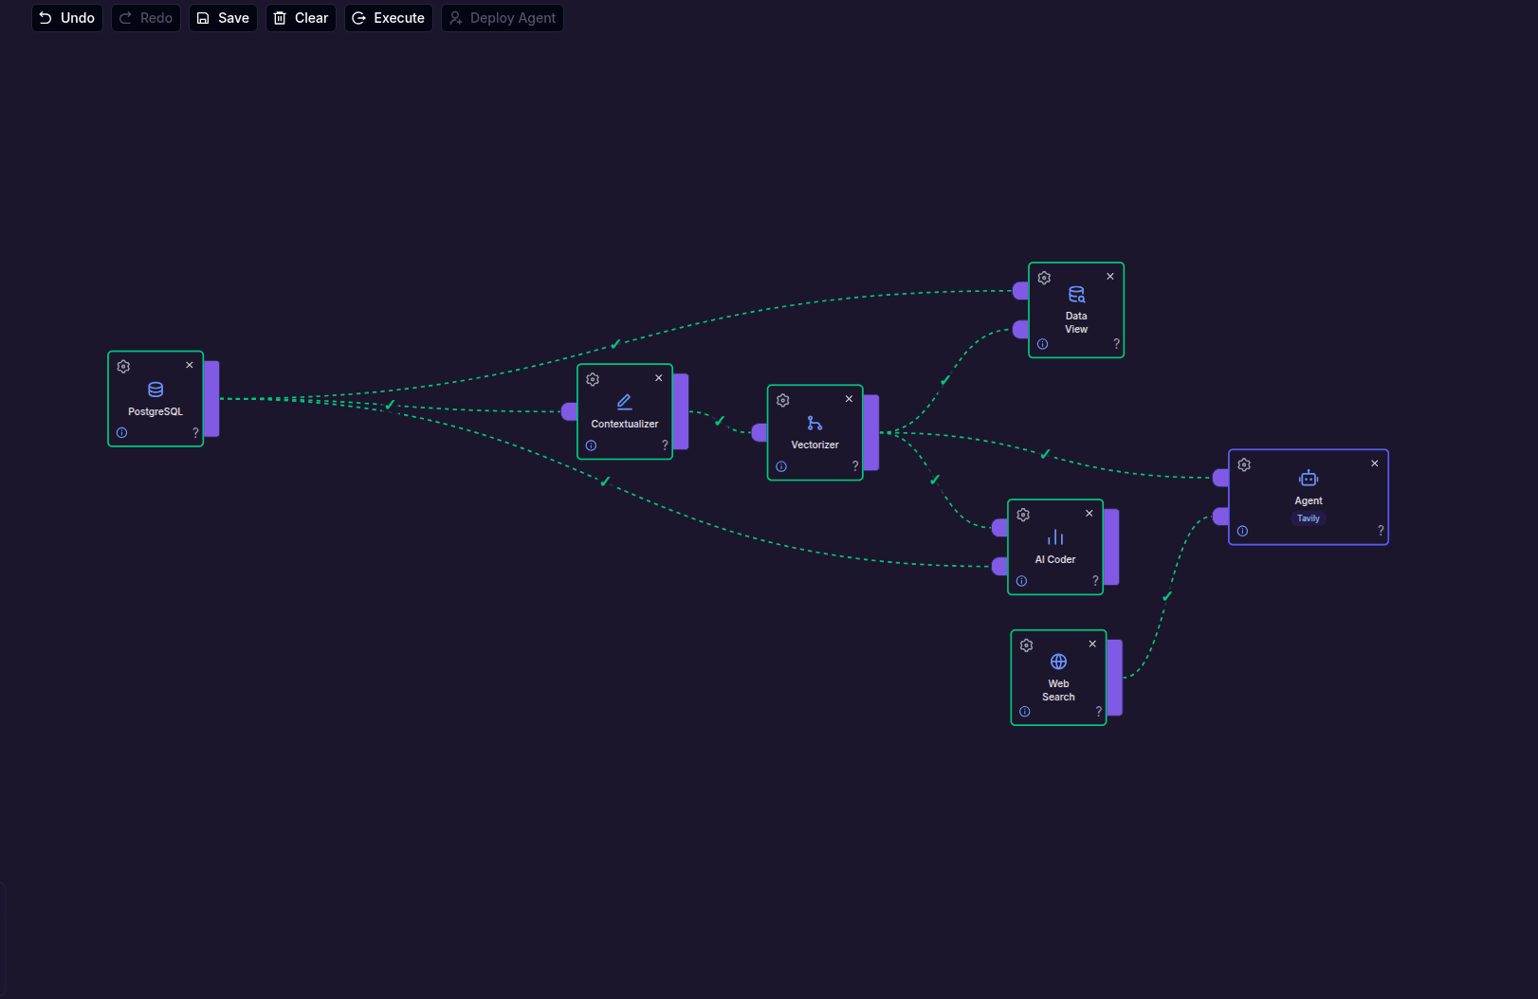Remove the Data View node

click(x=1110, y=277)
